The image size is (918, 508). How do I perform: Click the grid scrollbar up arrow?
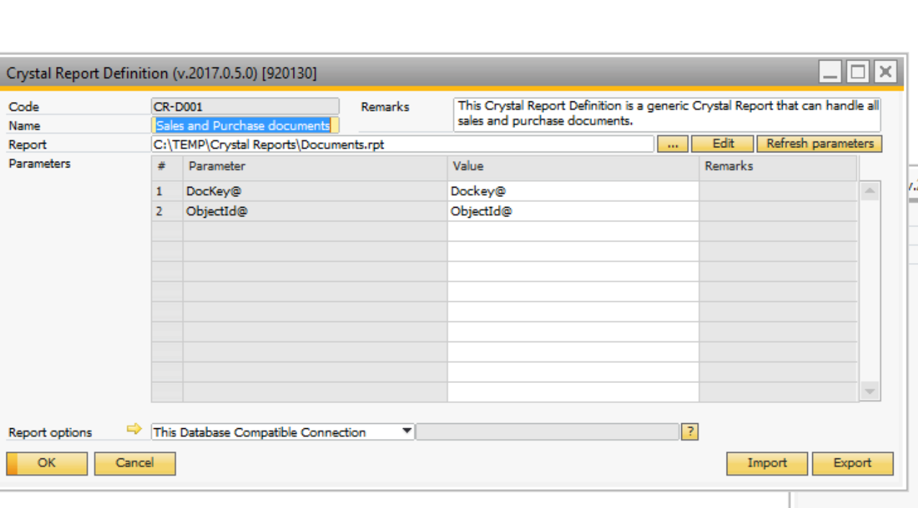870,190
